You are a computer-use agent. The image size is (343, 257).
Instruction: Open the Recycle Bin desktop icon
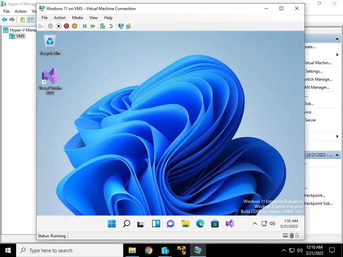pos(50,45)
